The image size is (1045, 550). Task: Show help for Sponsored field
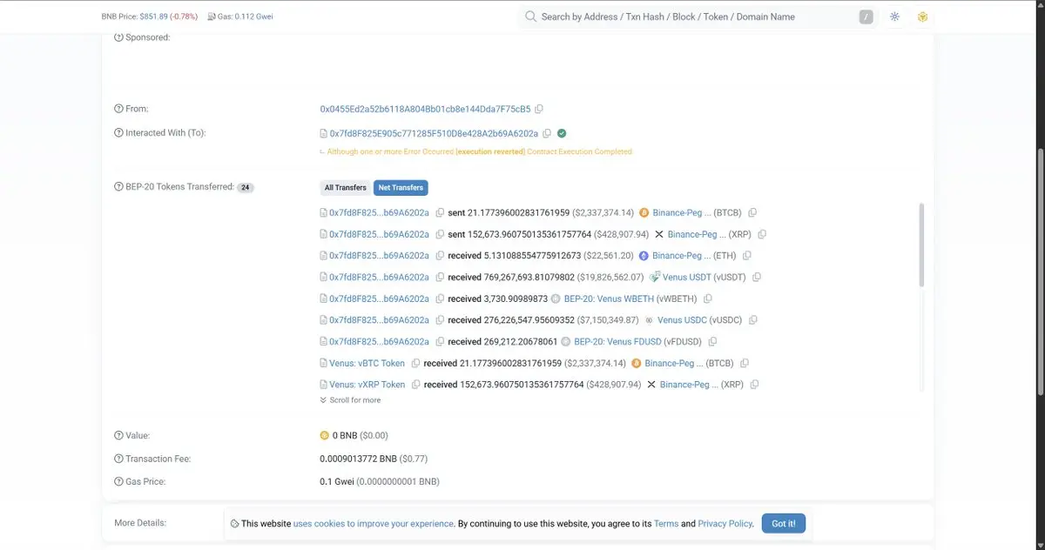[118, 37]
